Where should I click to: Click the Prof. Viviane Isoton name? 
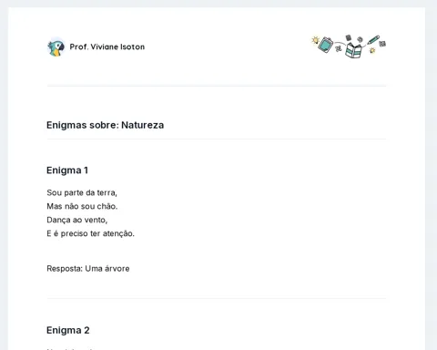pos(107,46)
